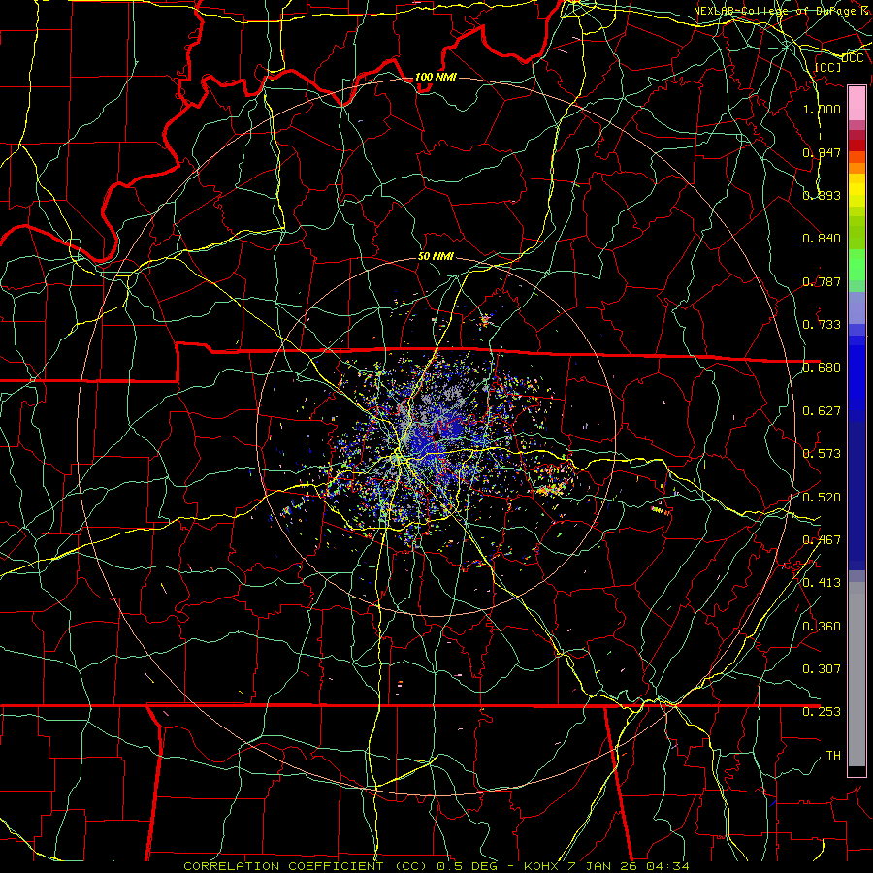Pick the pink swatch atop color bar
This screenshot has height=873, width=873.
coord(857,103)
